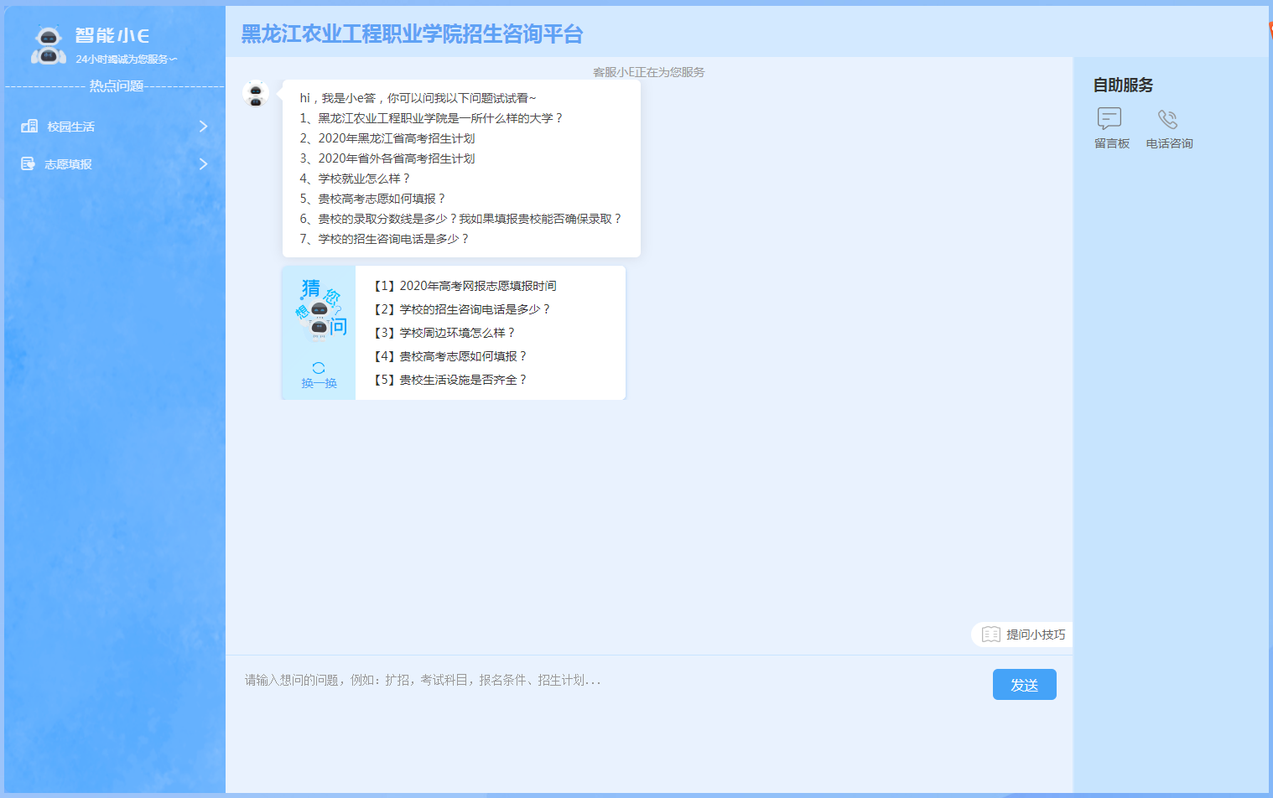
Task: Click the 自助服务 panel heading
Action: point(1123,85)
